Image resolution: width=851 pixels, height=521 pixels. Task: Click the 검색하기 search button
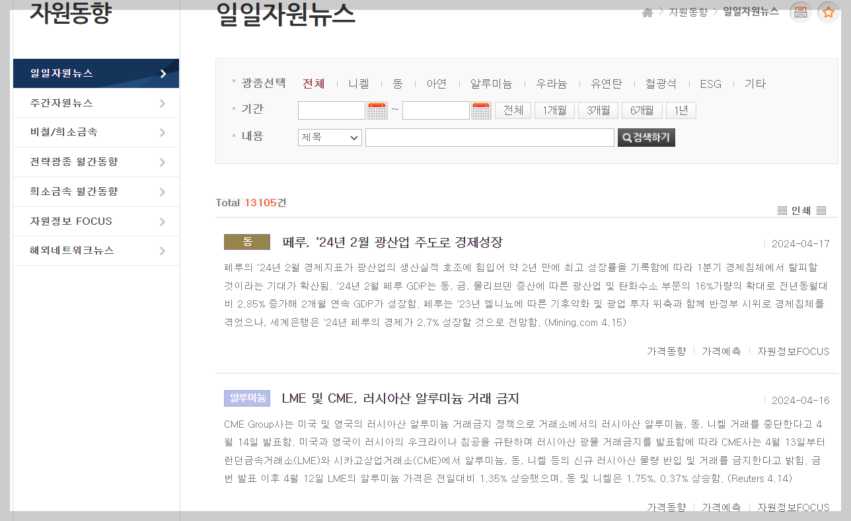tap(646, 138)
